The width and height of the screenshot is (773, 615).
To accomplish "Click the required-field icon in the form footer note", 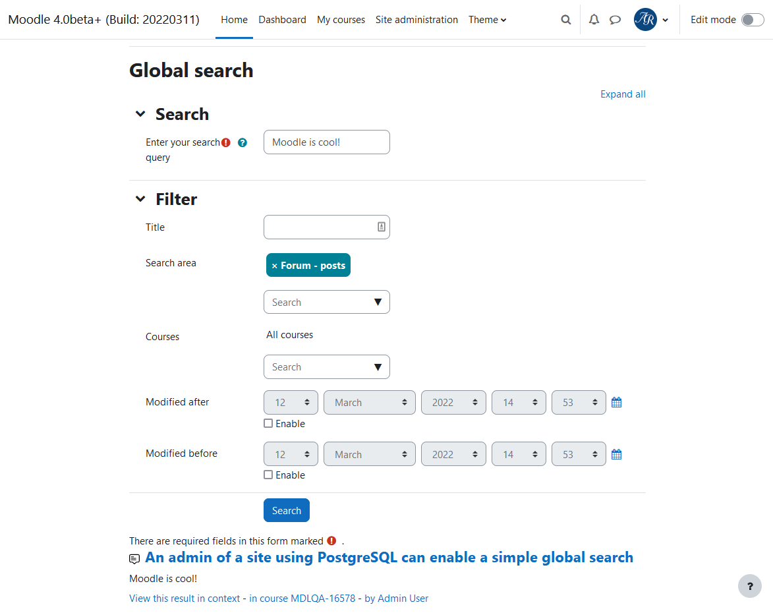I will point(331,541).
